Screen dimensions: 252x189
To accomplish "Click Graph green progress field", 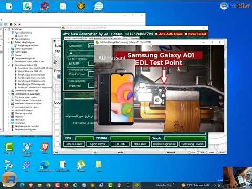I will click(185, 138).
